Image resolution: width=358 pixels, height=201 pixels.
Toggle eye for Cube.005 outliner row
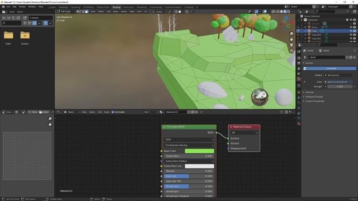click(351, 39)
